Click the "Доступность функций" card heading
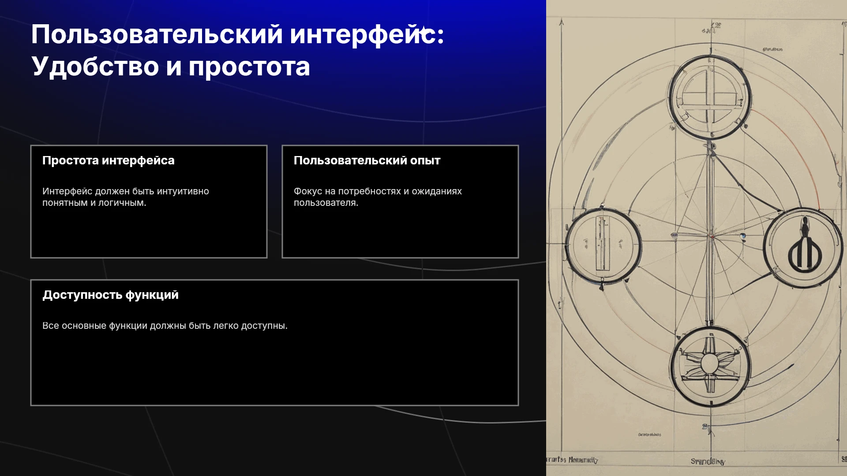 [111, 295]
